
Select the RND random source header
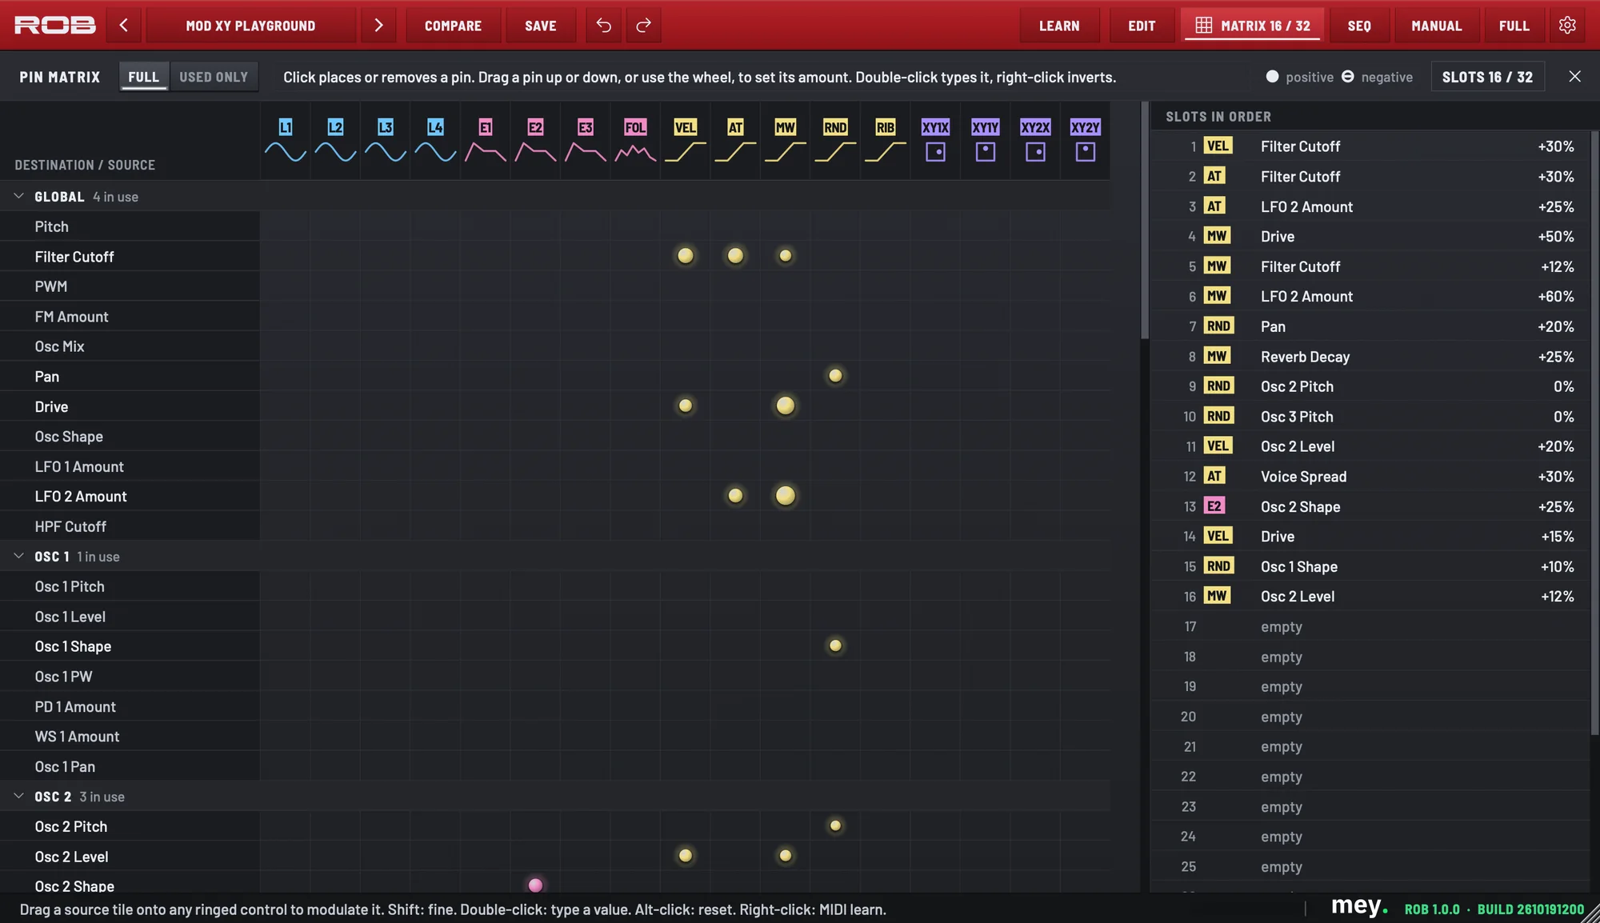[x=835, y=140]
